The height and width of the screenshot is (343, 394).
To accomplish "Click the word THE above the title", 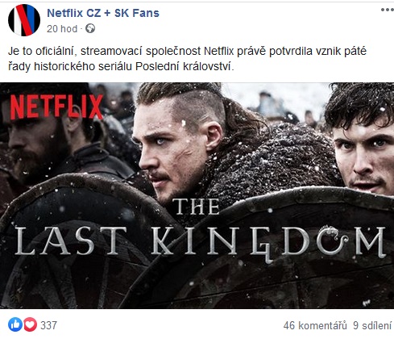I will (196, 207).
